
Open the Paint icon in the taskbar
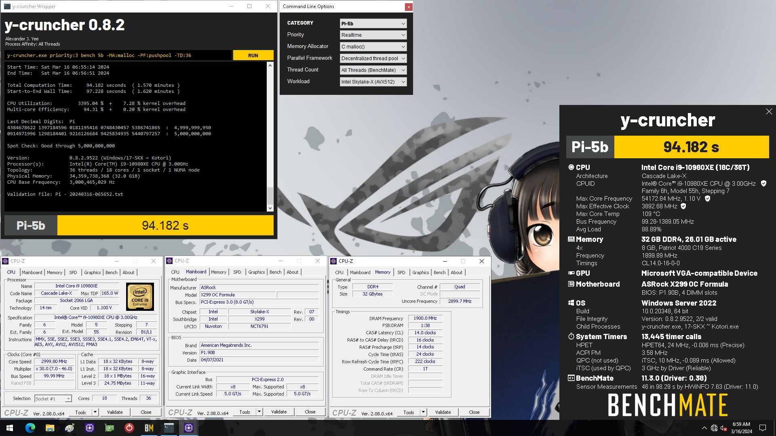click(70, 428)
